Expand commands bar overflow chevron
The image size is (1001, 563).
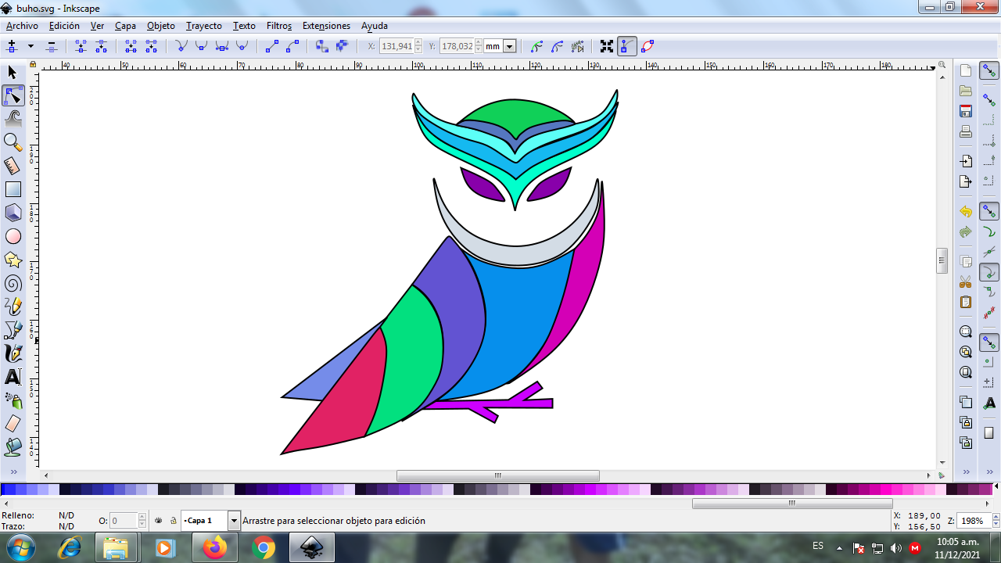(966, 472)
